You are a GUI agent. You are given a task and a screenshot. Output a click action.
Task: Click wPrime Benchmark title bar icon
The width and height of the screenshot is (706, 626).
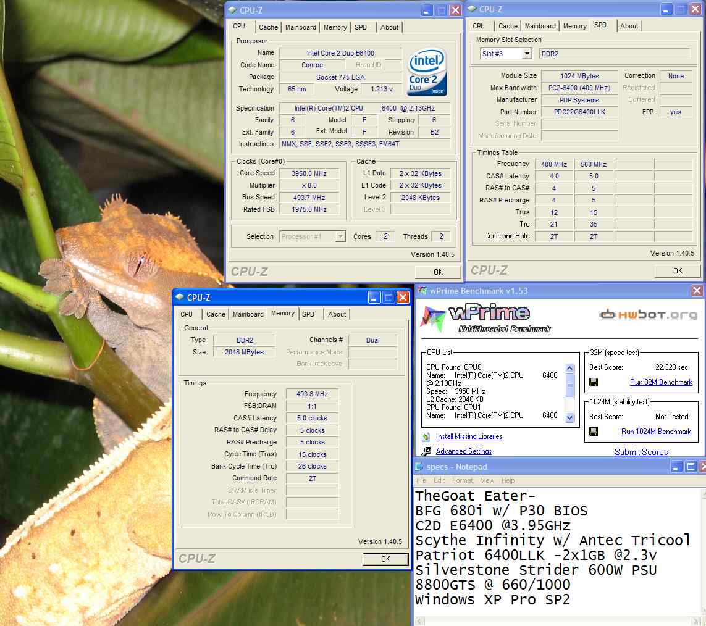click(x=422, y=291)
